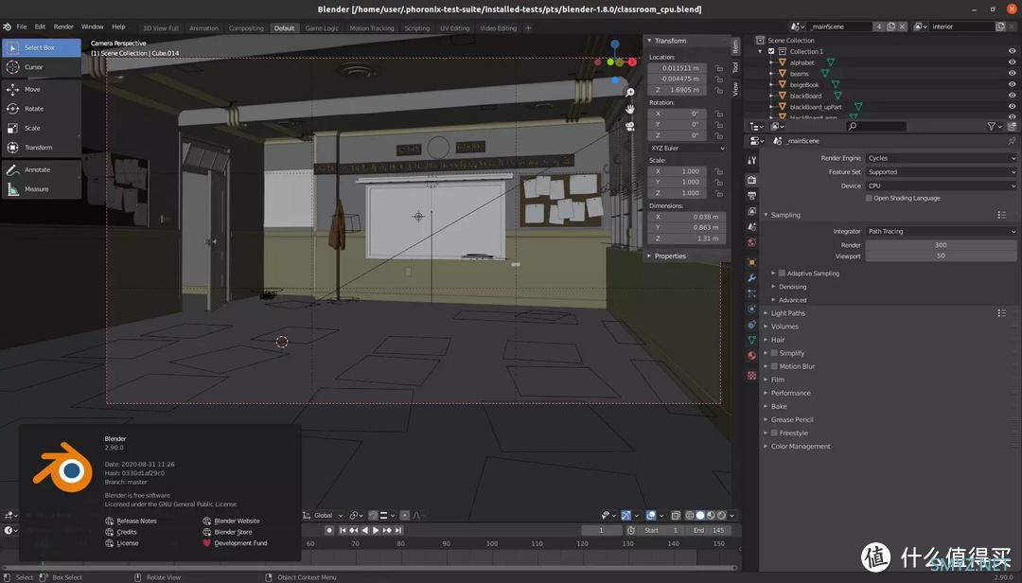
Task: Check the Simplify option
Action: [774, 353]
